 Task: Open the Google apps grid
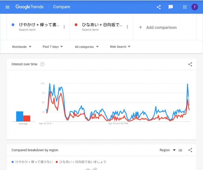185,7
